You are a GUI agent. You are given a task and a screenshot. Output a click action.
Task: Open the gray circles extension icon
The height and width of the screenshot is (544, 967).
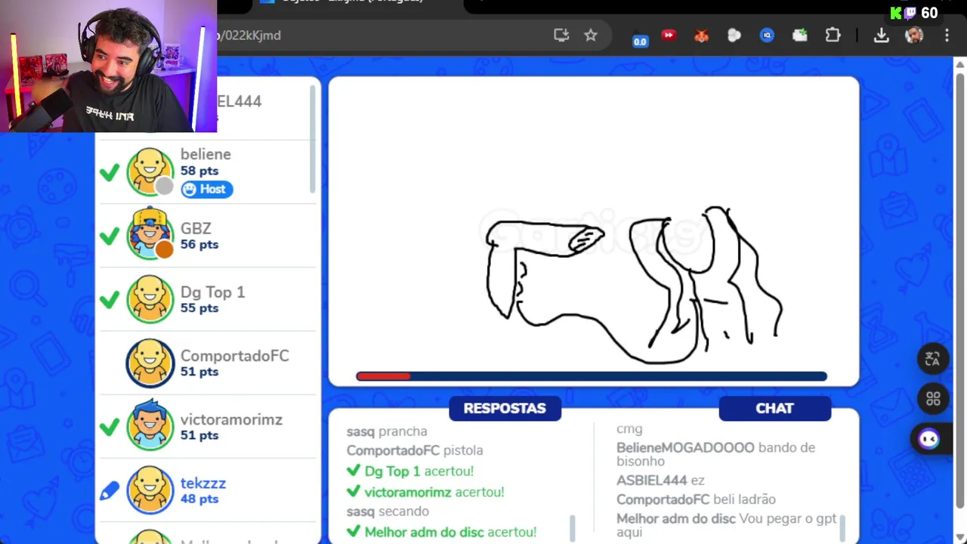[734, 36]
